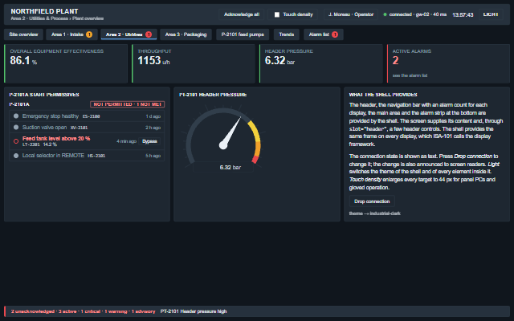
Task: Click the red alarm badge on Alarm list
Action: tap(335, 35)
